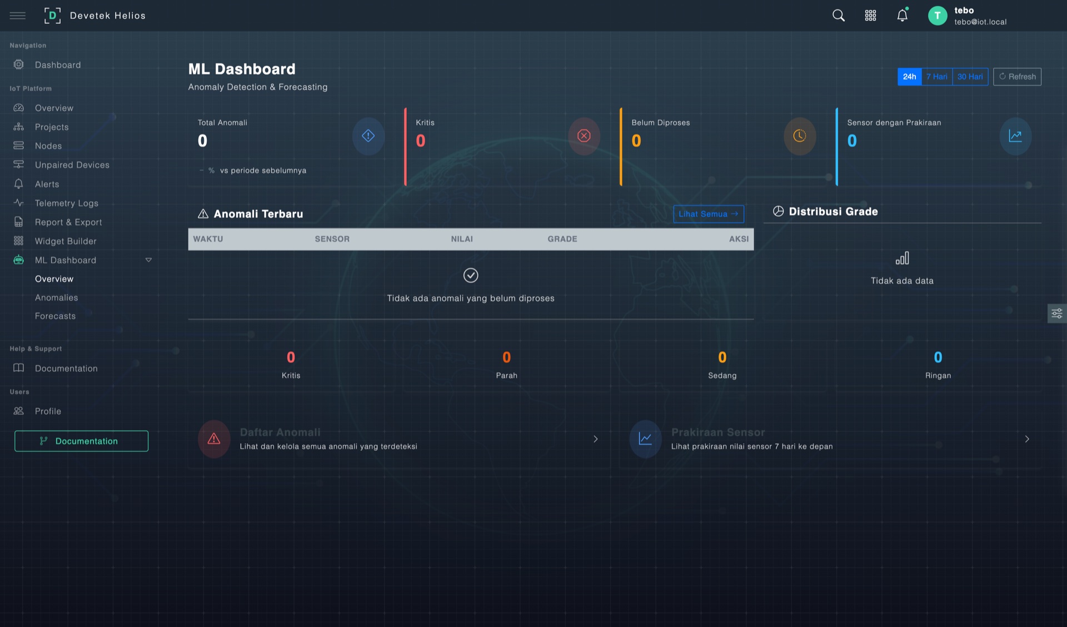Open the Telemetry Logs section

coord(67,203)
